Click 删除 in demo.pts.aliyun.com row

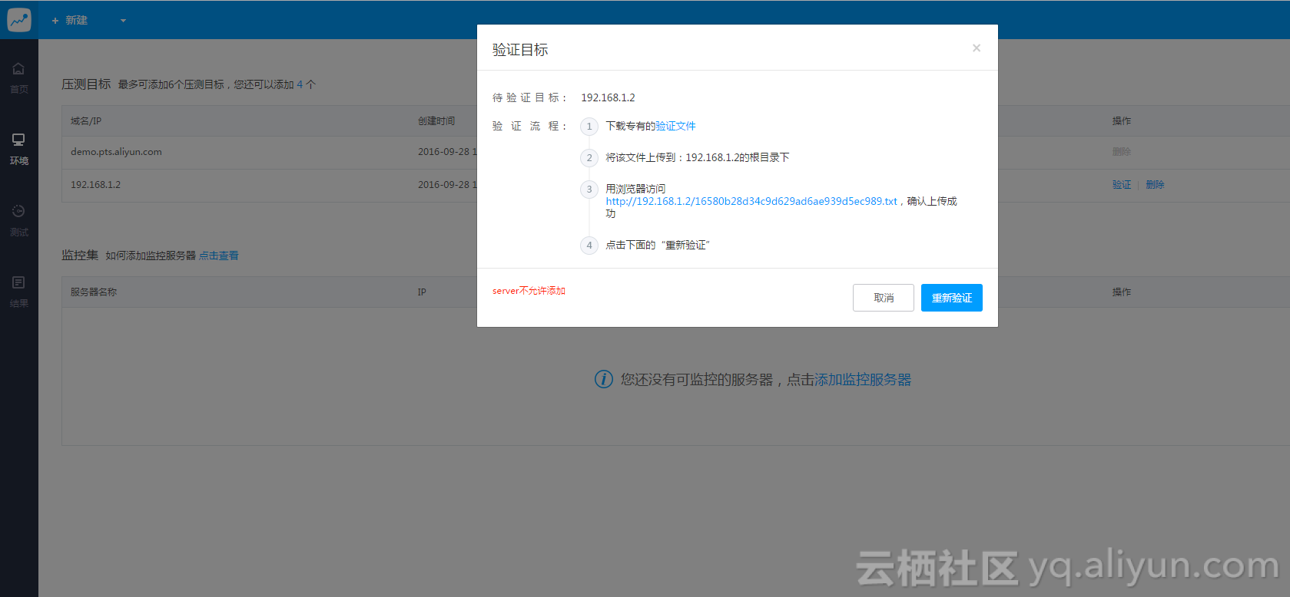tap(1122, 152)
